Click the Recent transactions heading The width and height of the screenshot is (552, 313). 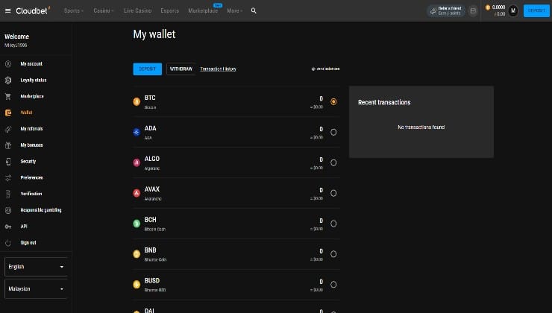click(384, 102)
